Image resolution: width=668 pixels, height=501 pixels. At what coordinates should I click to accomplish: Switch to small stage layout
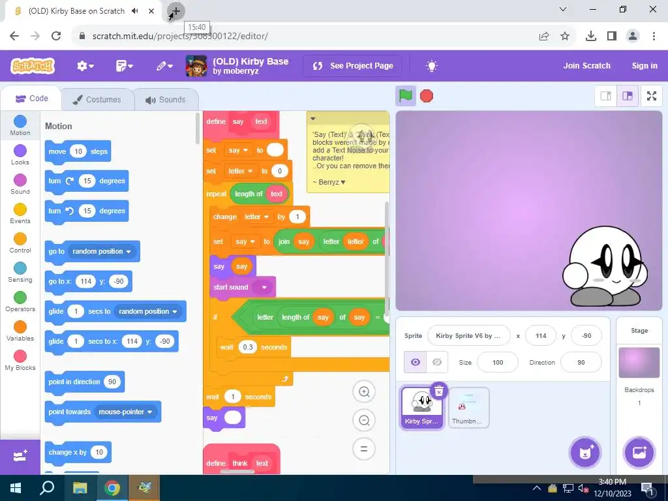point(605,96)
